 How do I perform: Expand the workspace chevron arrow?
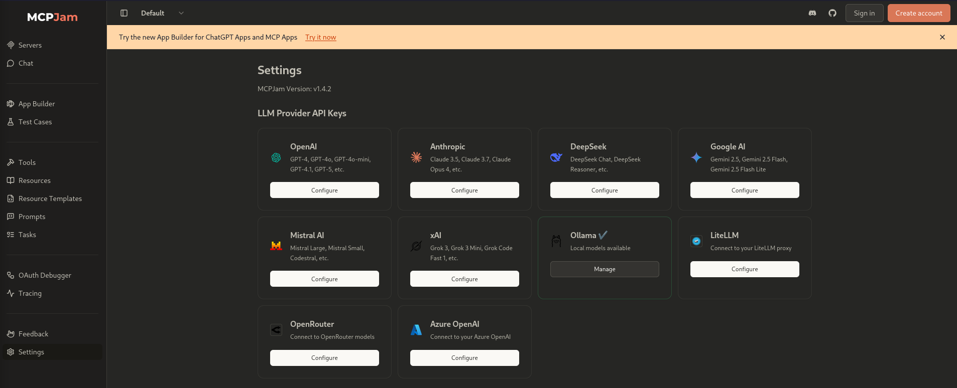(x=181, y=13)
